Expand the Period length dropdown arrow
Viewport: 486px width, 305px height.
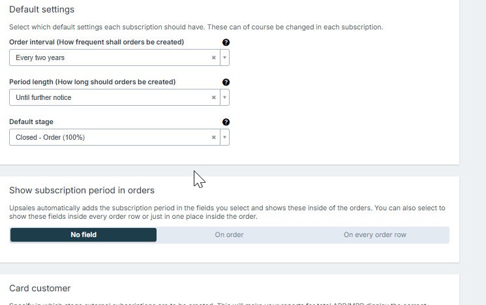coord(224,97)
